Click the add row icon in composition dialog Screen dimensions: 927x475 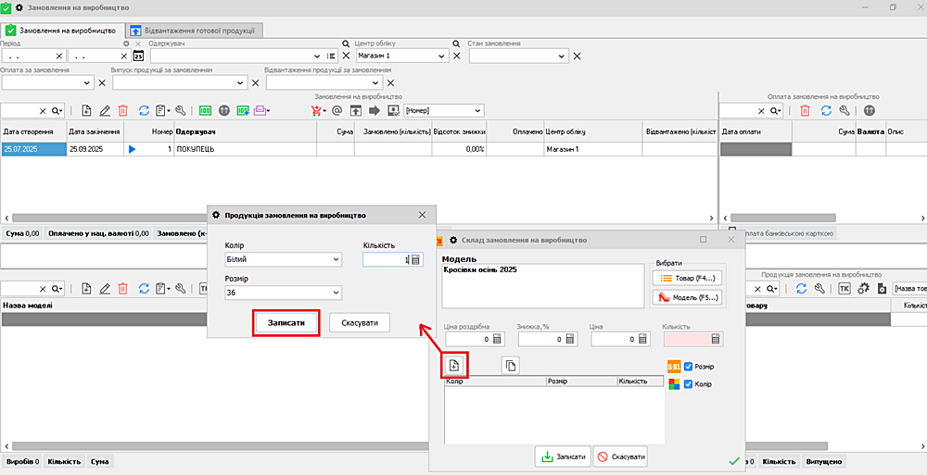[x=454, y=365]
